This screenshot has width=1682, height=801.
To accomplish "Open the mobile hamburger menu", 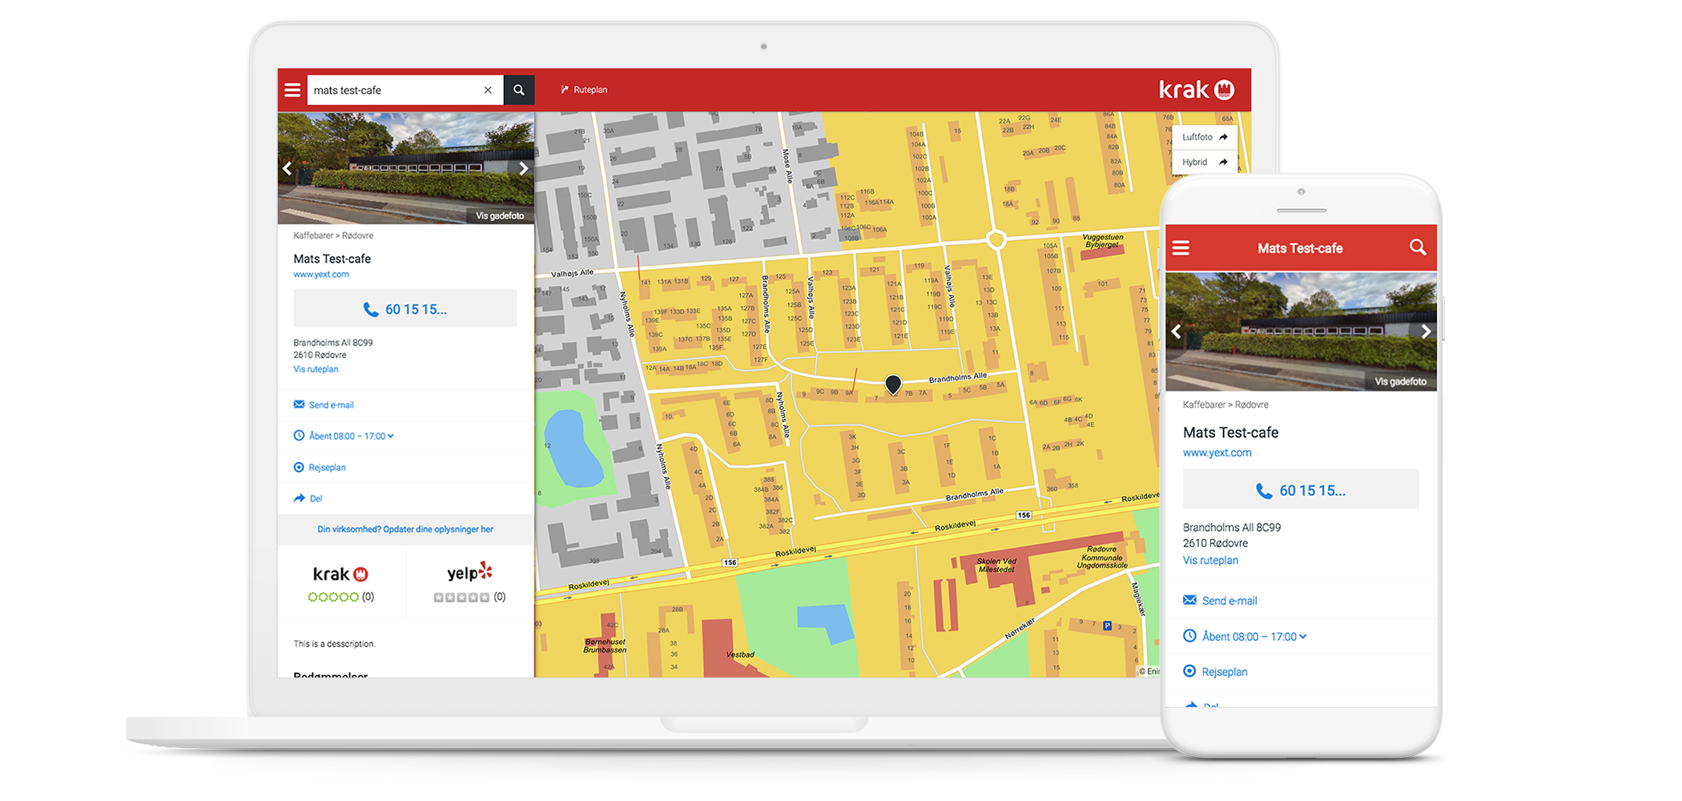I will pyautogui.click(x=1181, y=248).
